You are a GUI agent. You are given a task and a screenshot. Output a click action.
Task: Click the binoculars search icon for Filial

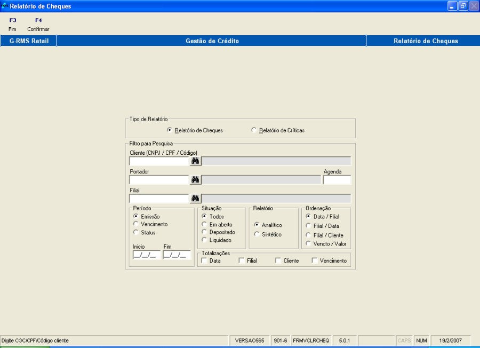[x=195, y=199]
